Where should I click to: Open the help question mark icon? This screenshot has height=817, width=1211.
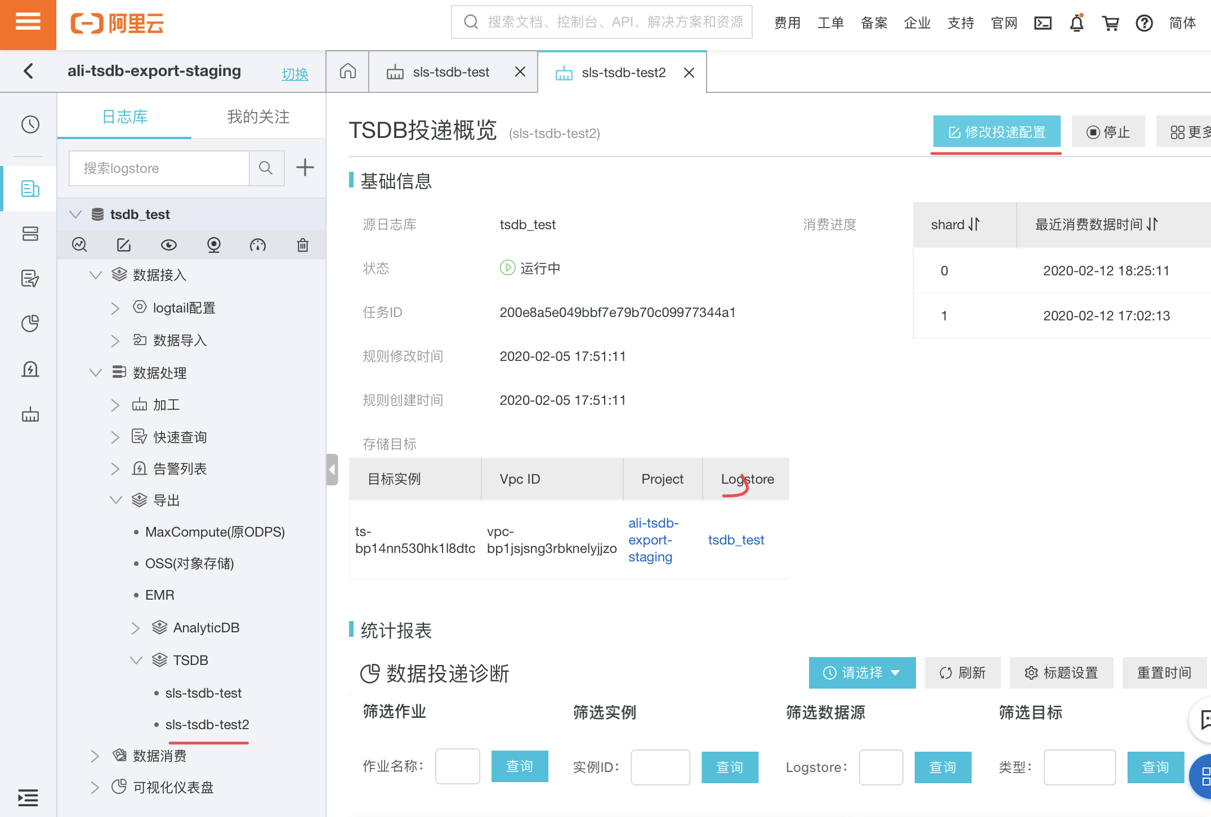(1144, 23)
